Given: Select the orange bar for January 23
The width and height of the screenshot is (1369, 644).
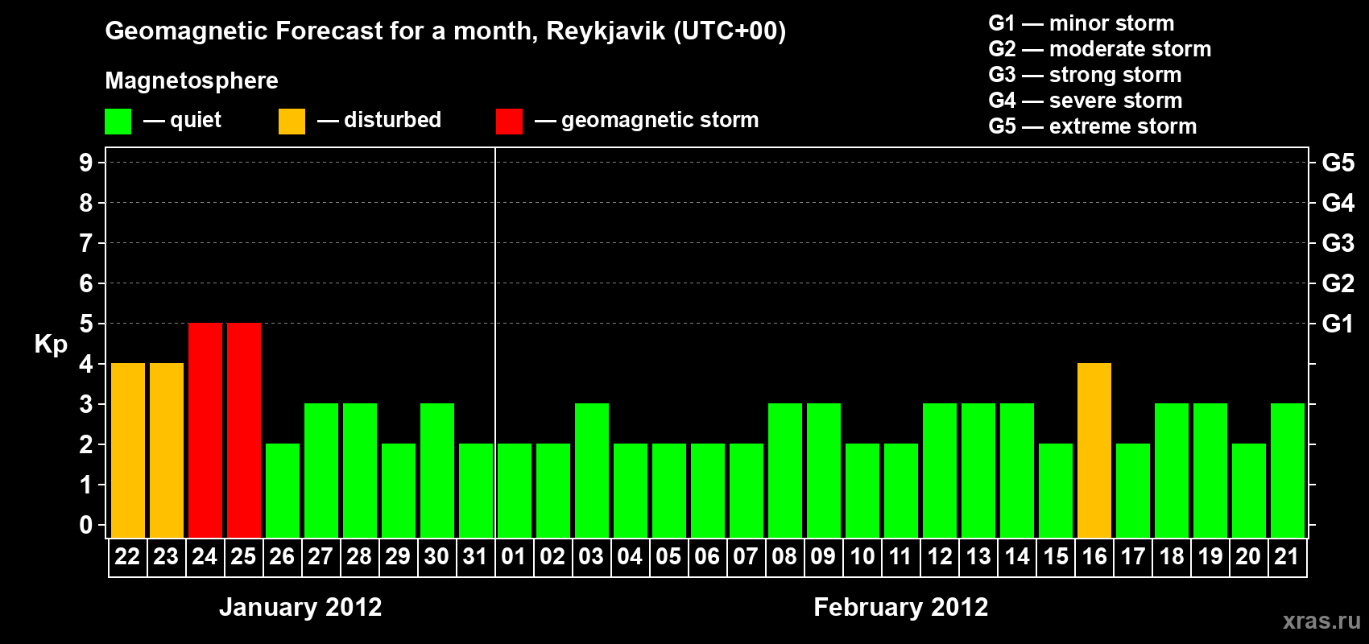Looking at the screenshot, I should click(x=167, y=450).
